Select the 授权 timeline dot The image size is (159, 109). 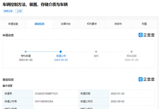(96, 52)
